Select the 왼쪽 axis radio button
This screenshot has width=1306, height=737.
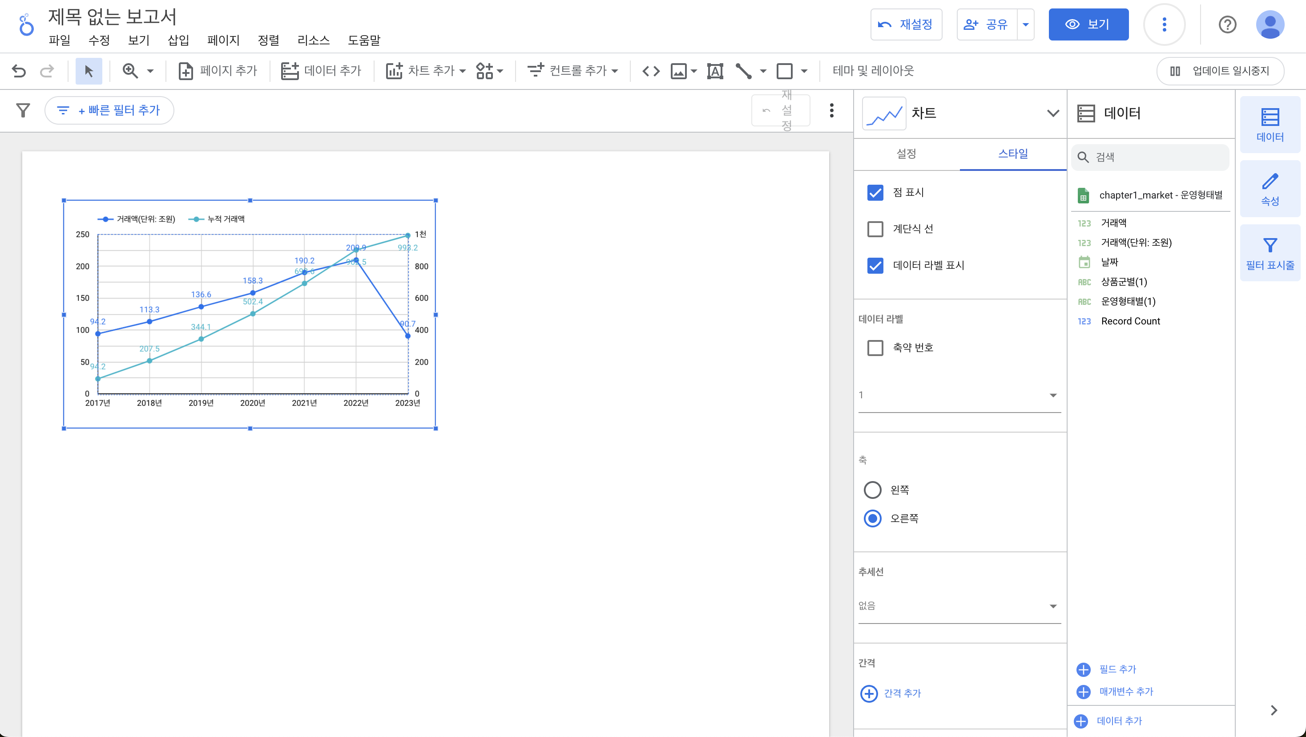872,490
